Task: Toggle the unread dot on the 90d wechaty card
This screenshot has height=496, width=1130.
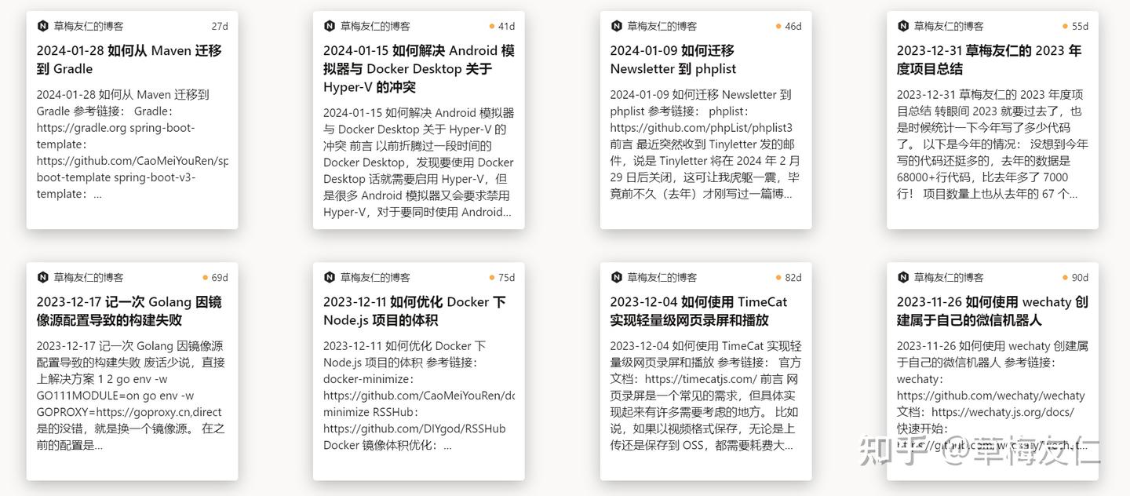Action: [x=1065, y=277]
